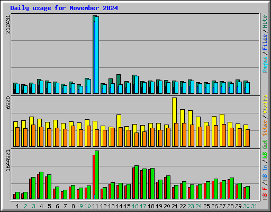
Task: Click the cyan Pages bar for day 16
Action: (x=137, y=85)
